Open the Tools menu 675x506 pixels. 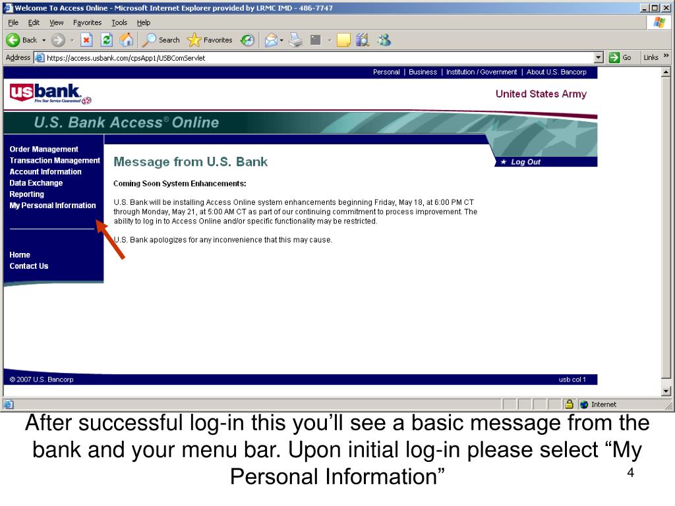tap(119, 22)
